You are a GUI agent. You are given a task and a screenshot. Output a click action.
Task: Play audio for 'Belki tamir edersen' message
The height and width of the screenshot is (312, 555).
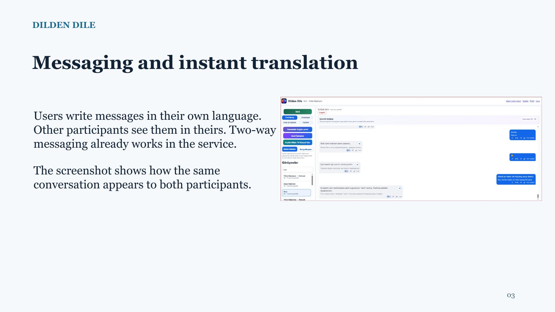click(x=359, y=144)
